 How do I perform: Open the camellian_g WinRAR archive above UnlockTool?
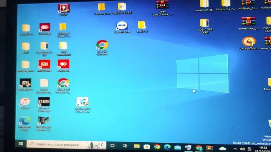click(249, 23)
